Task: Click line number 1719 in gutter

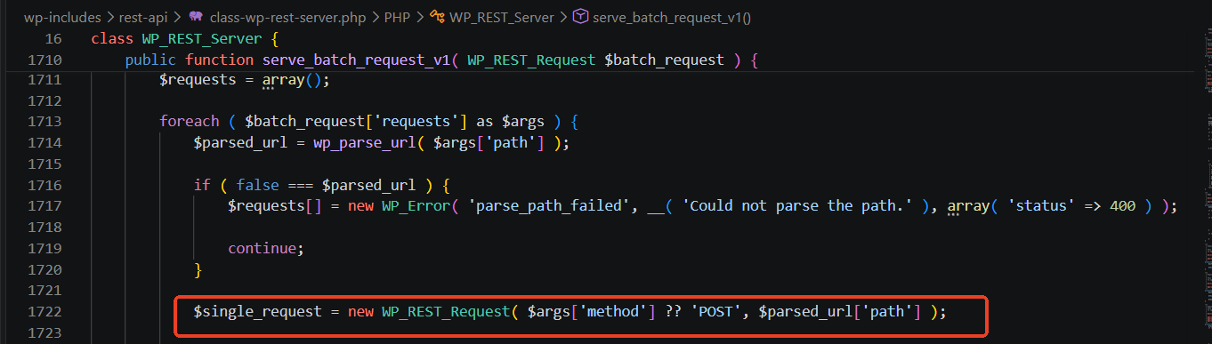Action: click(x=44, y=248)
